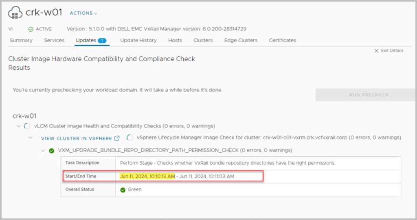Click the VXM_UPDRADE_BUNDLE_REPO_DIRECTORY_PATH_PERMISSION_CHECK label
417x220 pixels.
pos(175,150)
